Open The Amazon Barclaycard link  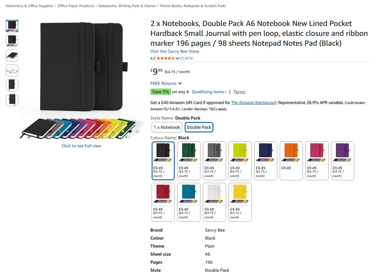[254, 103]
